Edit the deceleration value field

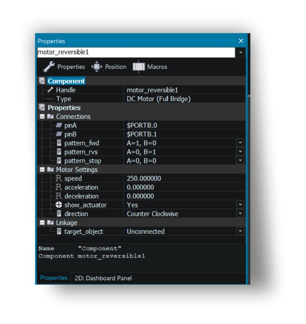tap(185, 196)
